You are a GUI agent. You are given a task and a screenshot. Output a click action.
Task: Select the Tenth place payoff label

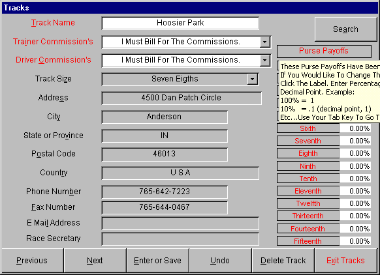[308, 179]
